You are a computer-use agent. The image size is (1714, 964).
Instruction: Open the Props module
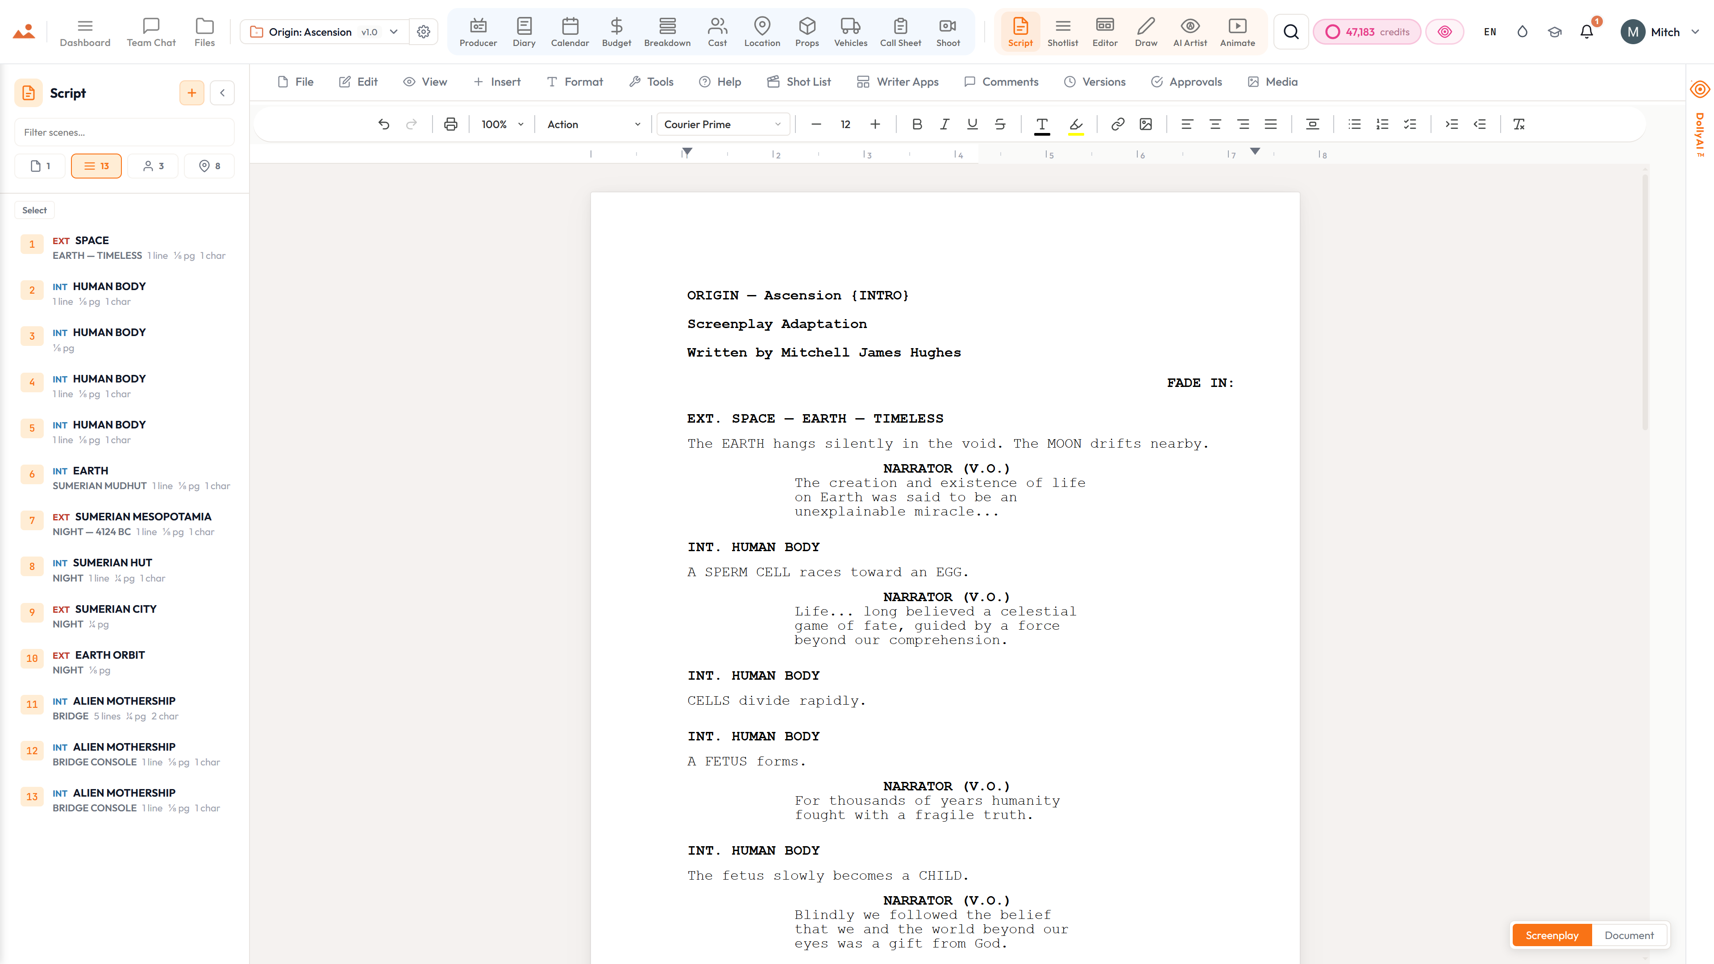tap(807, 32)
